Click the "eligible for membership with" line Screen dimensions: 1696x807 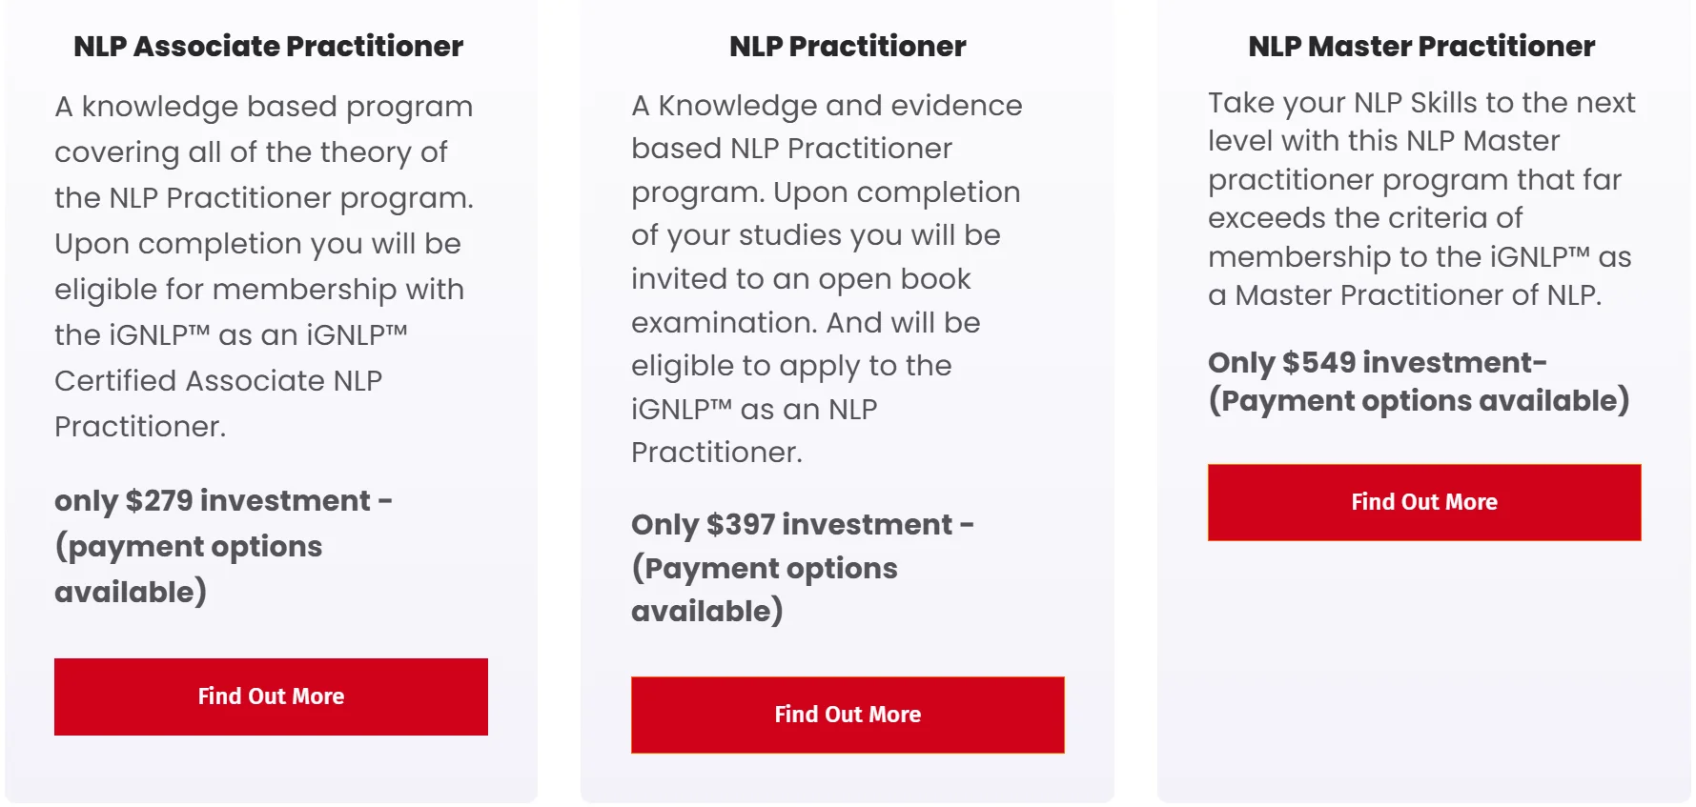coord(259,290)
